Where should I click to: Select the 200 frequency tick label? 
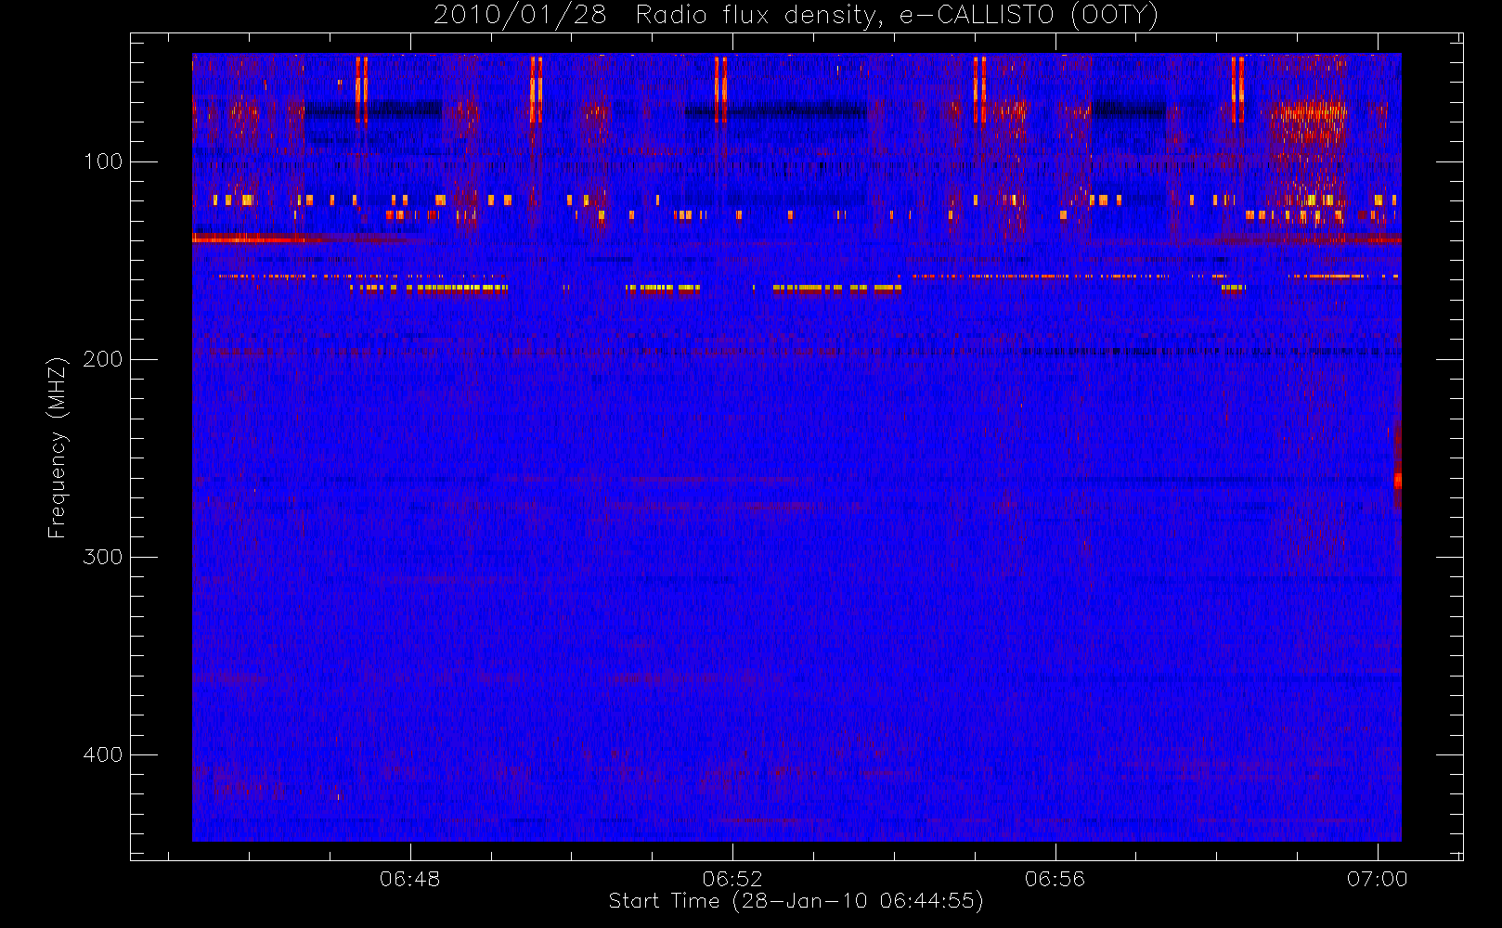pos(103,359)
